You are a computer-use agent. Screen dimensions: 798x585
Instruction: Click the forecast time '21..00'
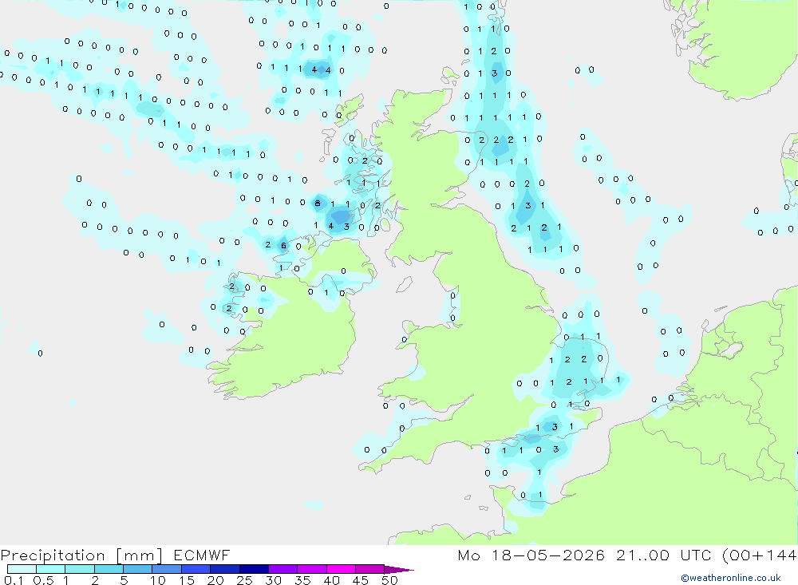(642, 555)
